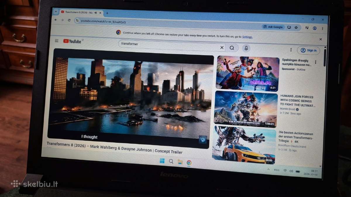
Task: Open 'Die besten Actionszenen' video title
Action: coord(295,137)
